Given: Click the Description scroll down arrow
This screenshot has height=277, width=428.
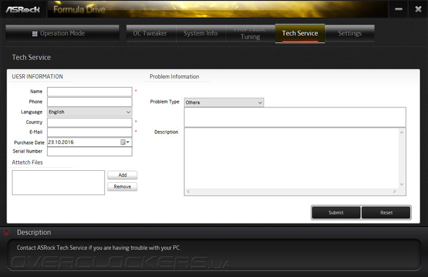Looking at the screenshot, I should (401, 184).
